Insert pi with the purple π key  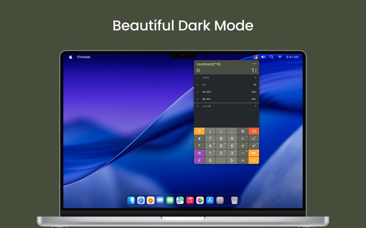coord(199,153)
